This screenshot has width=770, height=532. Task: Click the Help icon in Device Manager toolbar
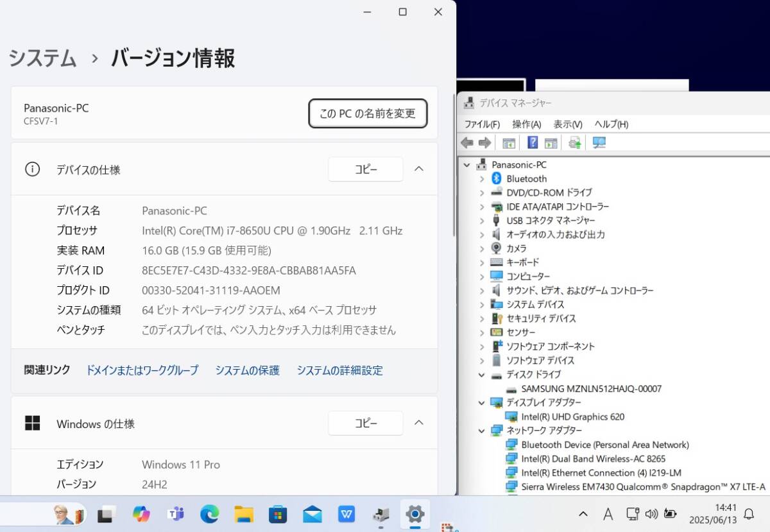[533, 142]
